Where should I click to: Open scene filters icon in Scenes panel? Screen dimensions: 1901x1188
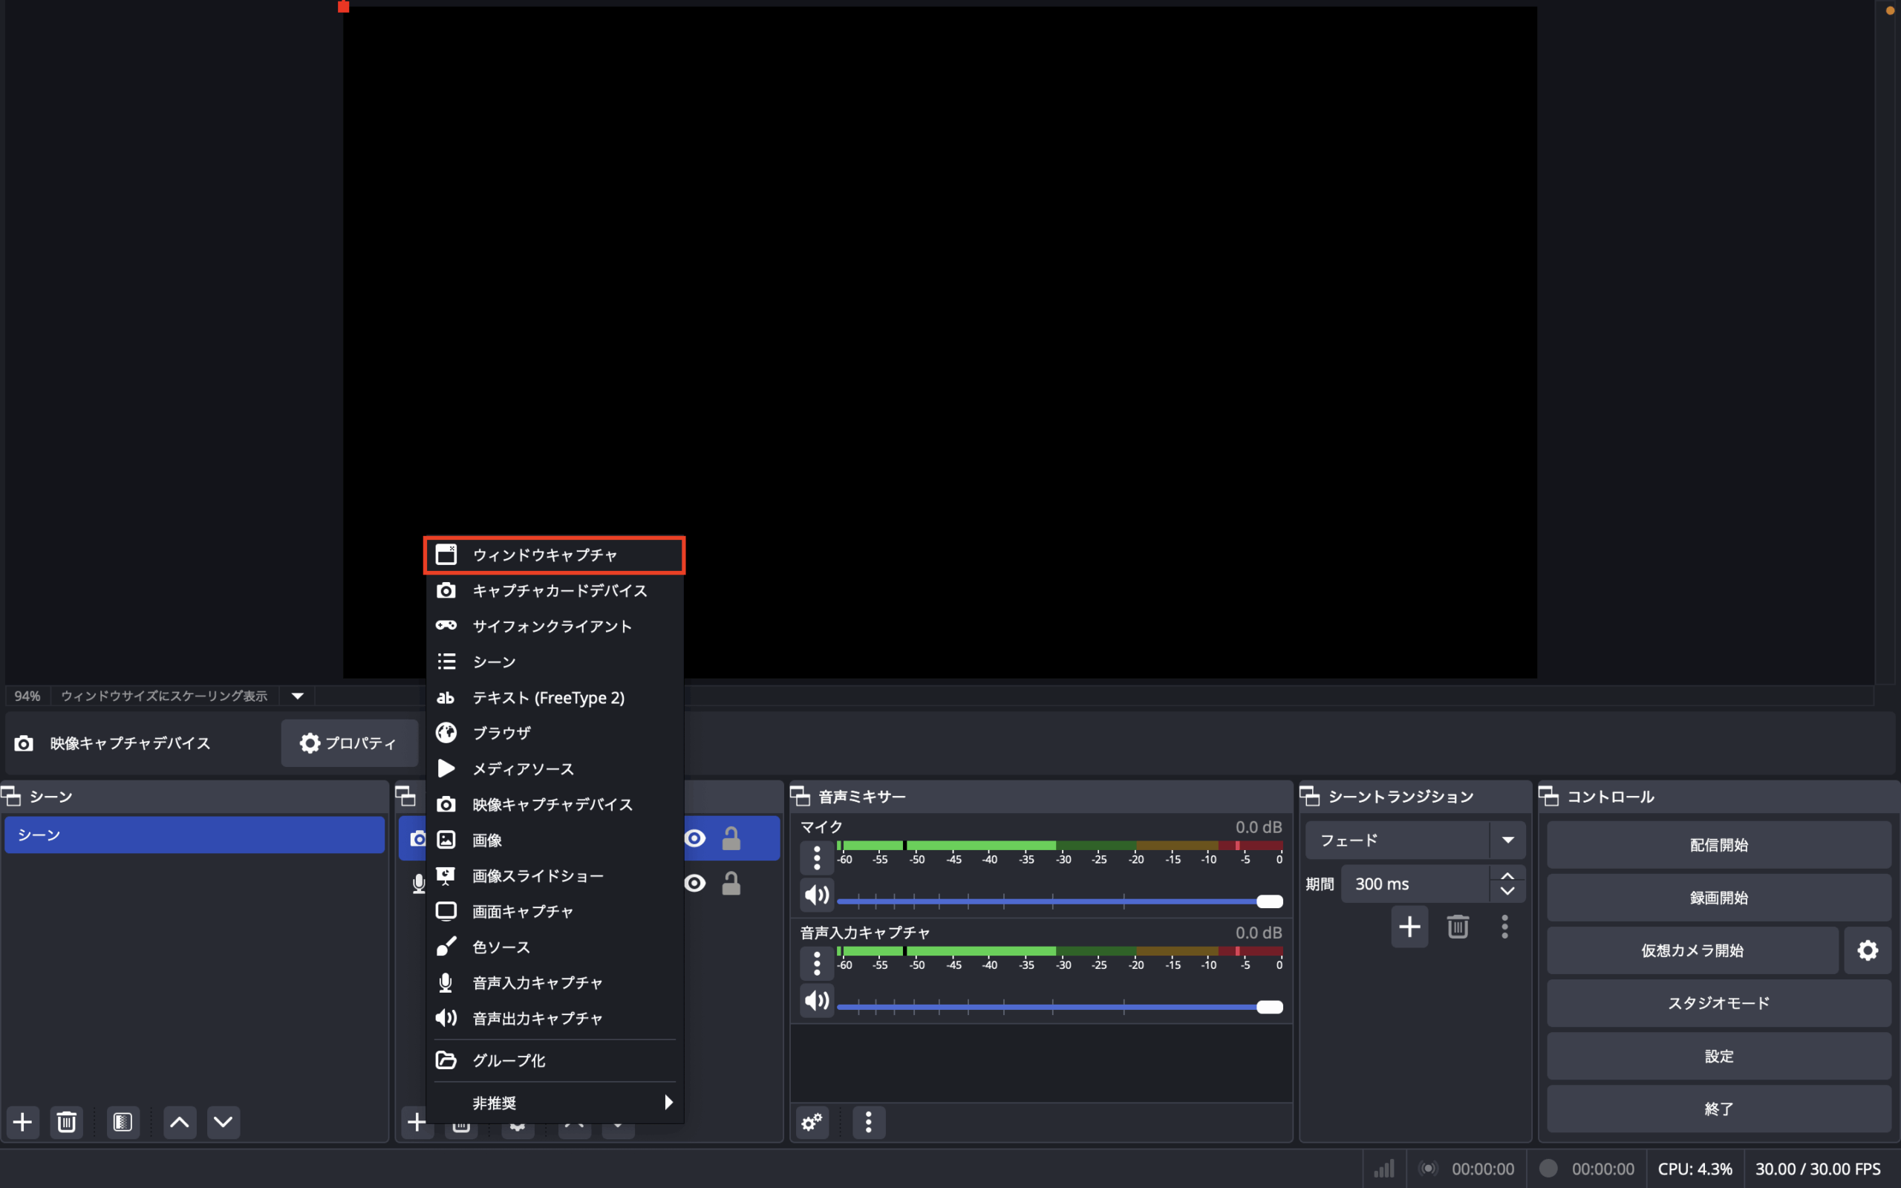click(x=123, y=1122)
